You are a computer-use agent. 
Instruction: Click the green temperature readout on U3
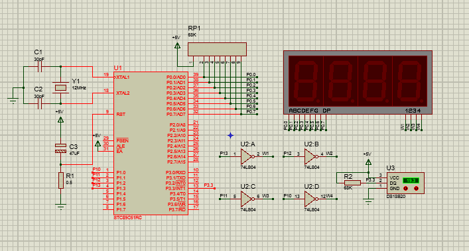pos(411,181)
